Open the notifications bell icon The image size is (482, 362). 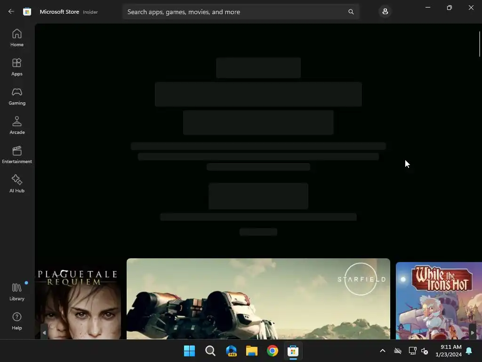click(x=469, y=351)
